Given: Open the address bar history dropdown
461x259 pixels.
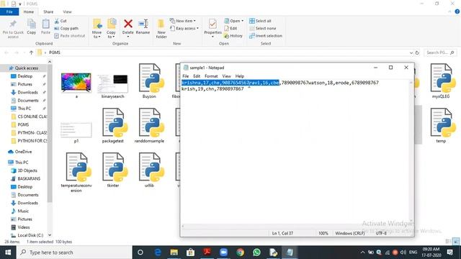Looking at the screenshot, I should click(411, 53).
